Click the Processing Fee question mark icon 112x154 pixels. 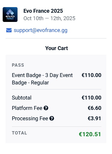pos(52,118)
